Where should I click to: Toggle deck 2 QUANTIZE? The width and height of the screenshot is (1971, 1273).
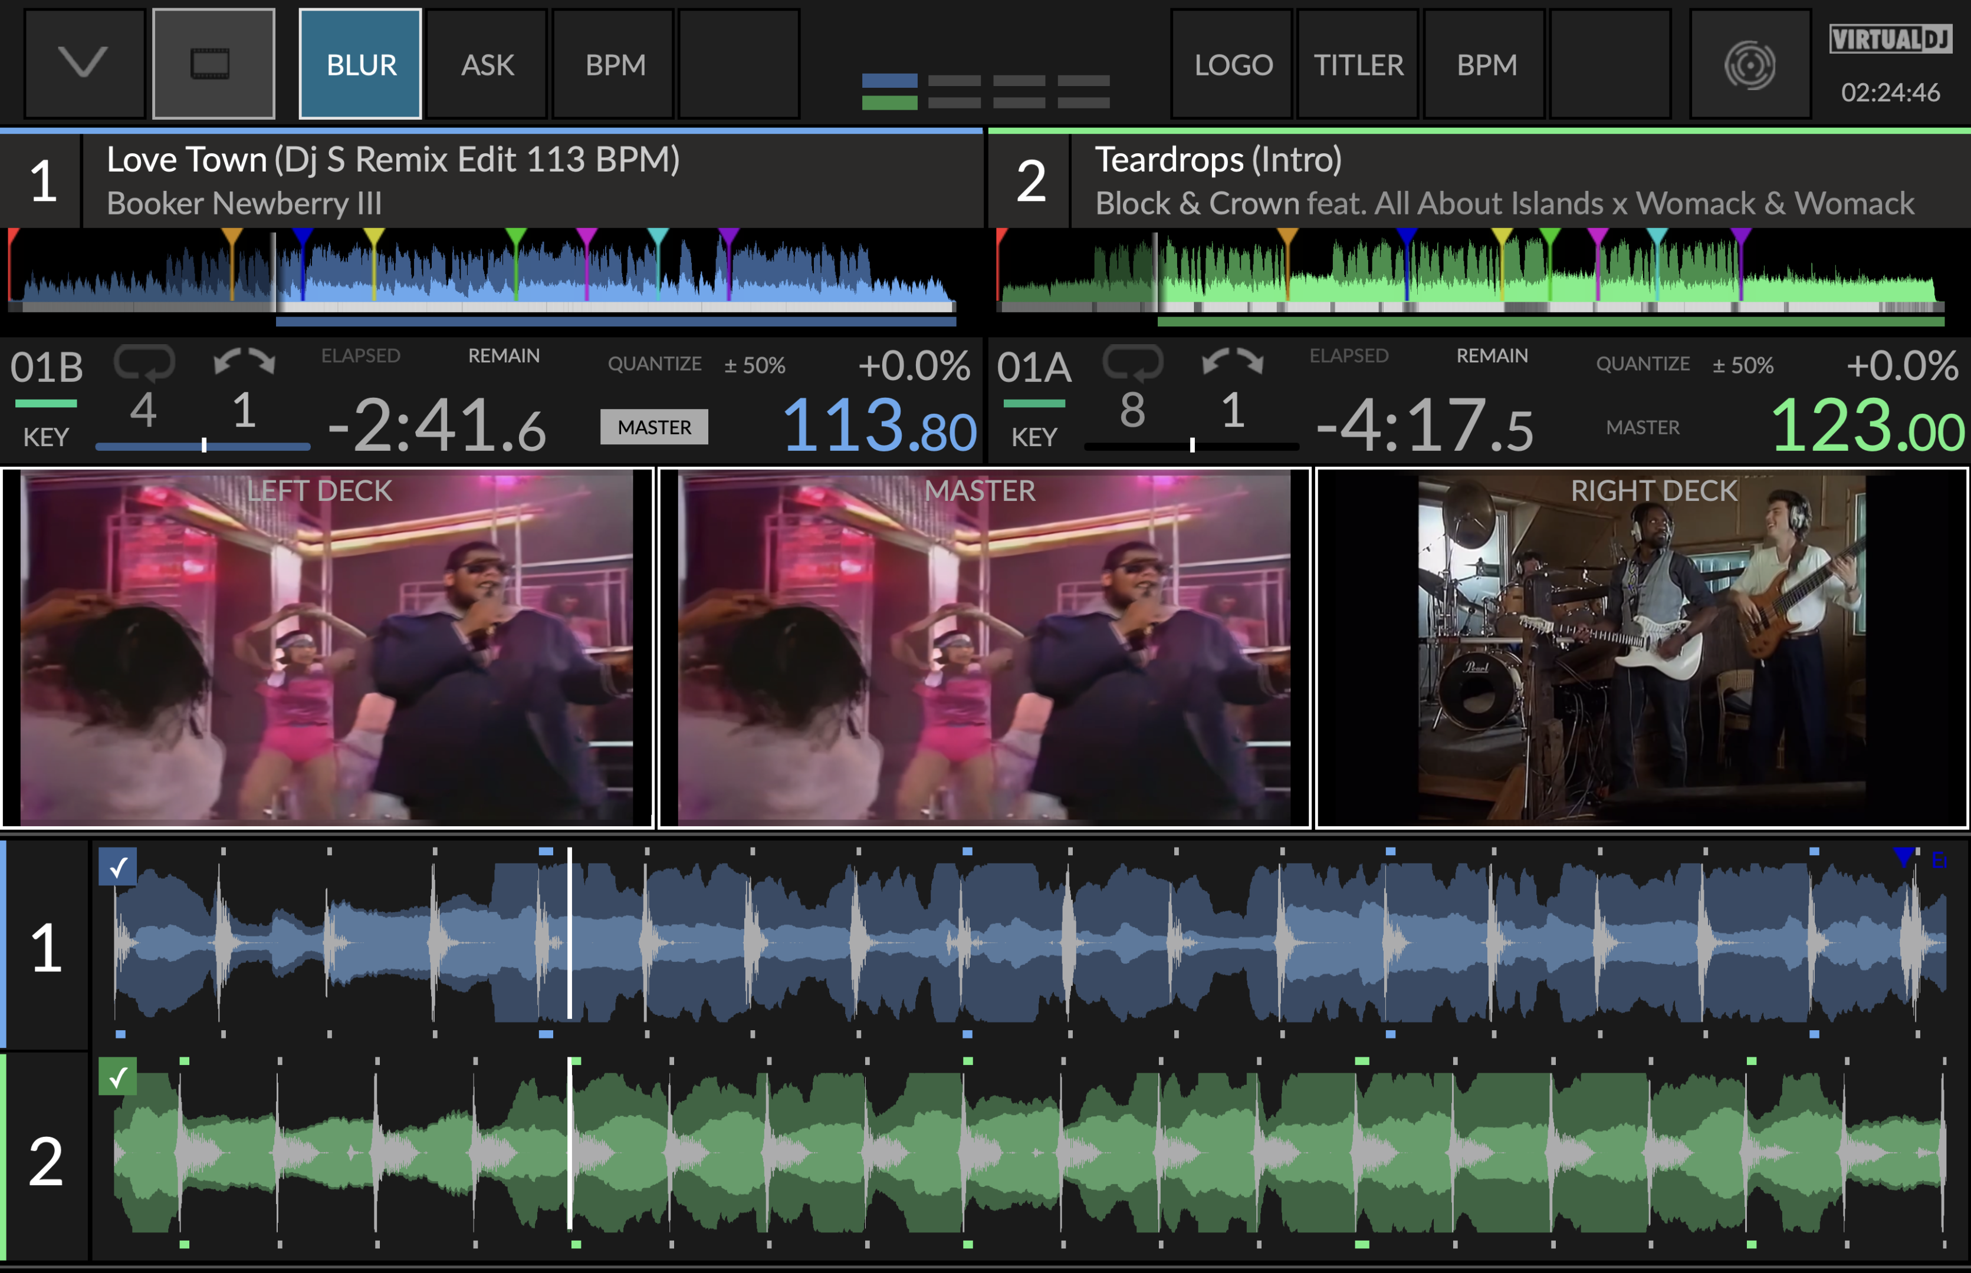click(1642, 364)
